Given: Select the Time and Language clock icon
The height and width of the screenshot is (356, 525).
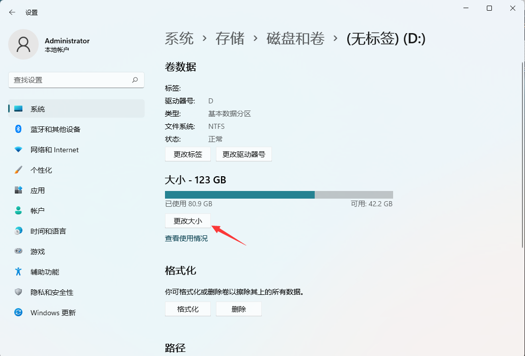Looking at the screenshot, I should [x=19, y=231].
